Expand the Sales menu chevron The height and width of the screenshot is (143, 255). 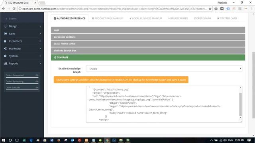(40, 33)
